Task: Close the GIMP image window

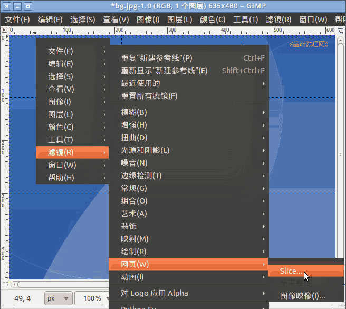Action: point(7,6)
